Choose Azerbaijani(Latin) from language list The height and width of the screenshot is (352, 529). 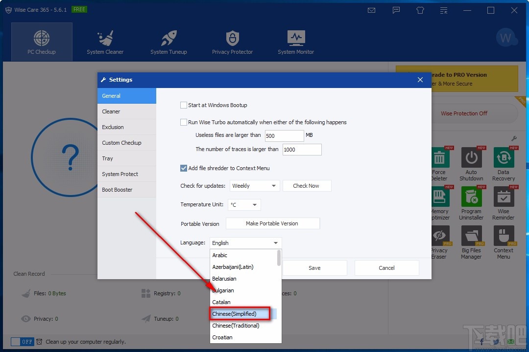(x=243, y=267)
